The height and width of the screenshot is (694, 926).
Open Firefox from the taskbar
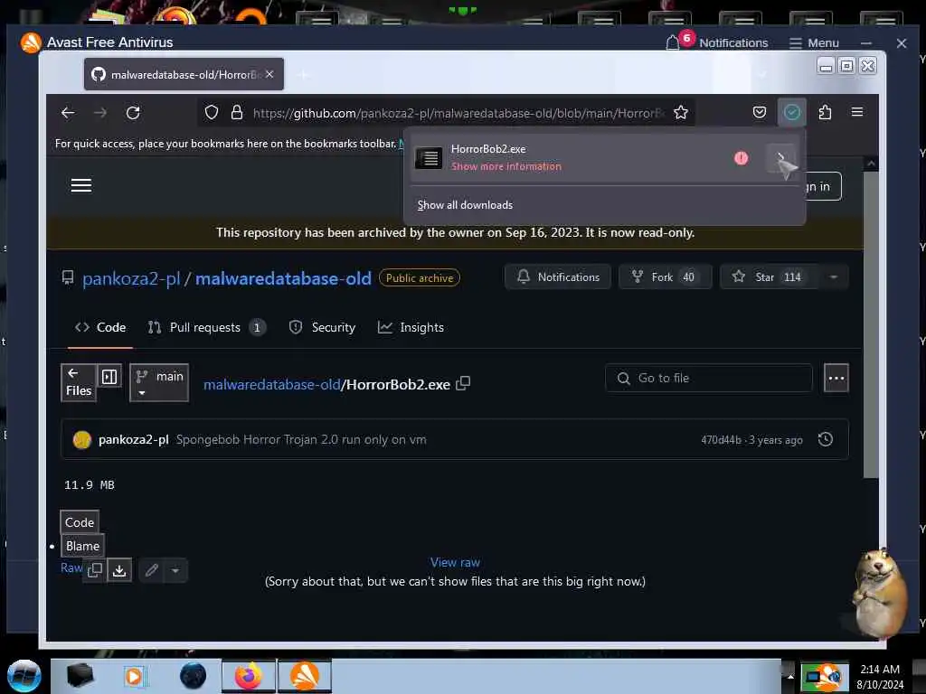click(x=249, y=676)
